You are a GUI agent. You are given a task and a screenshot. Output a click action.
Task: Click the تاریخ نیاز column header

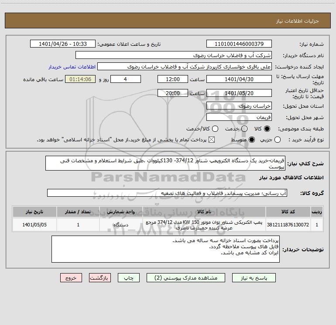click(34, 212)
